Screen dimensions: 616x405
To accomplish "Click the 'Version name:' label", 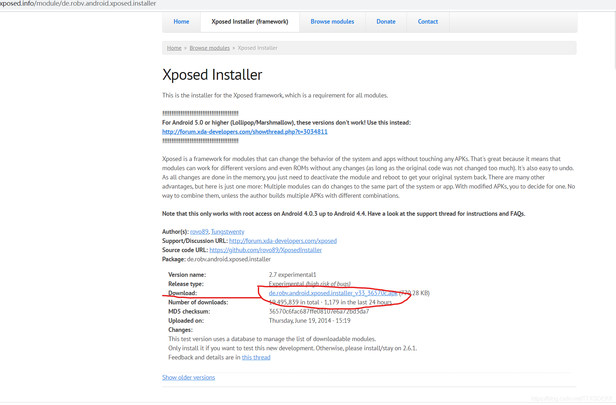I will (187, 275).
